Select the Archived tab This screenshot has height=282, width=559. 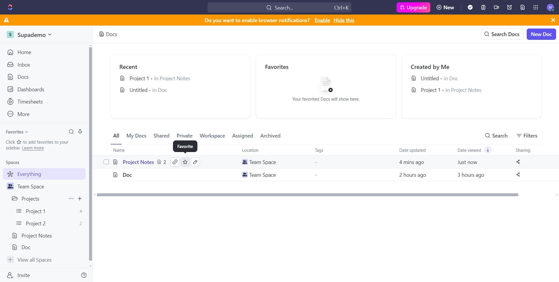coord(270,136)
